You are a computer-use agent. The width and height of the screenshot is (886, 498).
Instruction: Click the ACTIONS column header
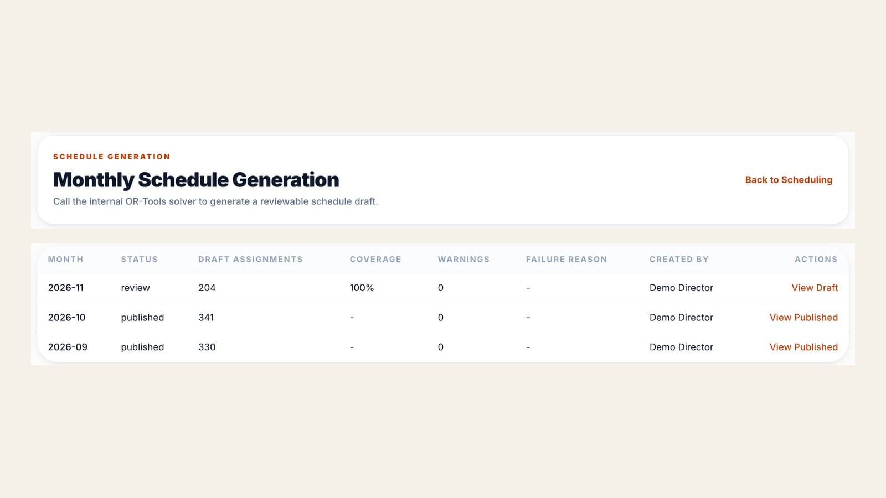pos(816,259)
